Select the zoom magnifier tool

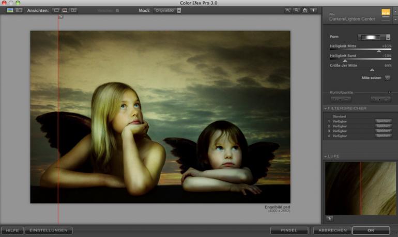click(296, 10)
